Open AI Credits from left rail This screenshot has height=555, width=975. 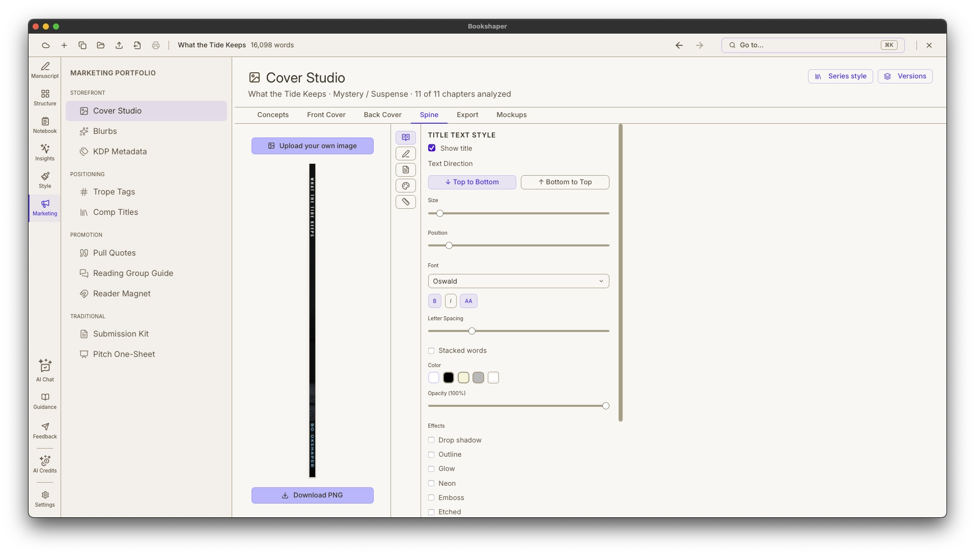45,464
